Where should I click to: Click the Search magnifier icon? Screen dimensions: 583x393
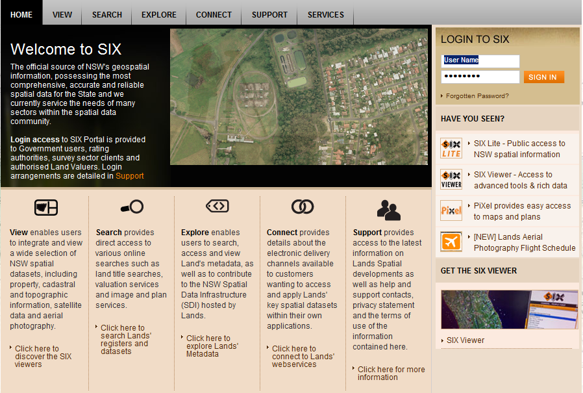pyautogui.click(x=132, y=207)
